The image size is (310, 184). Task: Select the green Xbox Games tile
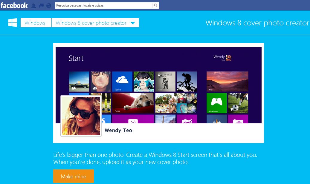(217, 103)
